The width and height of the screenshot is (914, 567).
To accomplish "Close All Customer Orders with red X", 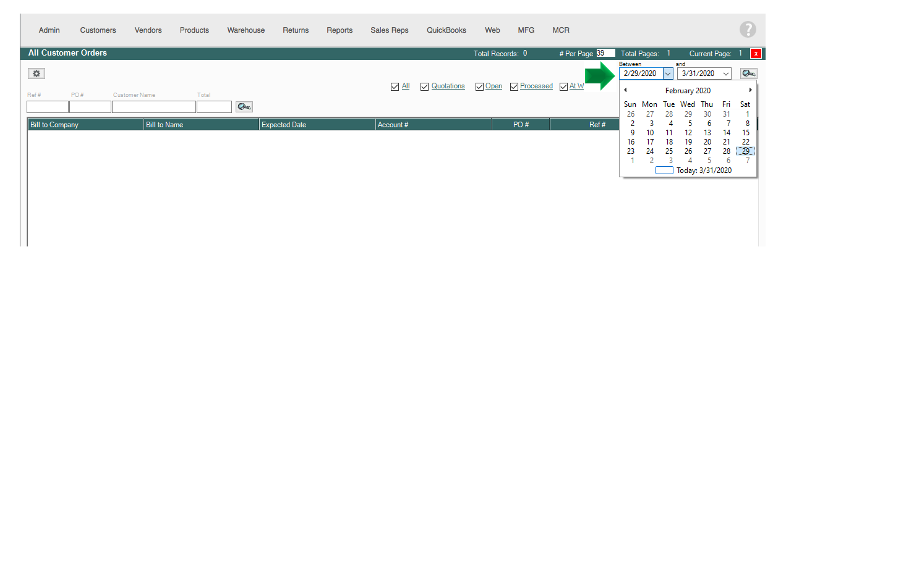I will [756, 54].
